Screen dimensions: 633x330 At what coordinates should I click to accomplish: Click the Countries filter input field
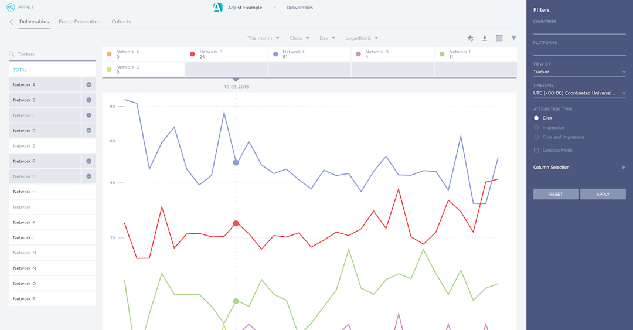point(579,30)
